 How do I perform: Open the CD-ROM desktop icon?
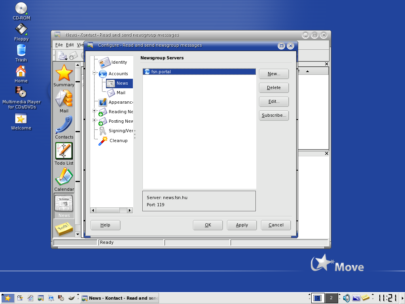pyautogui.click(x=21, y=11)
